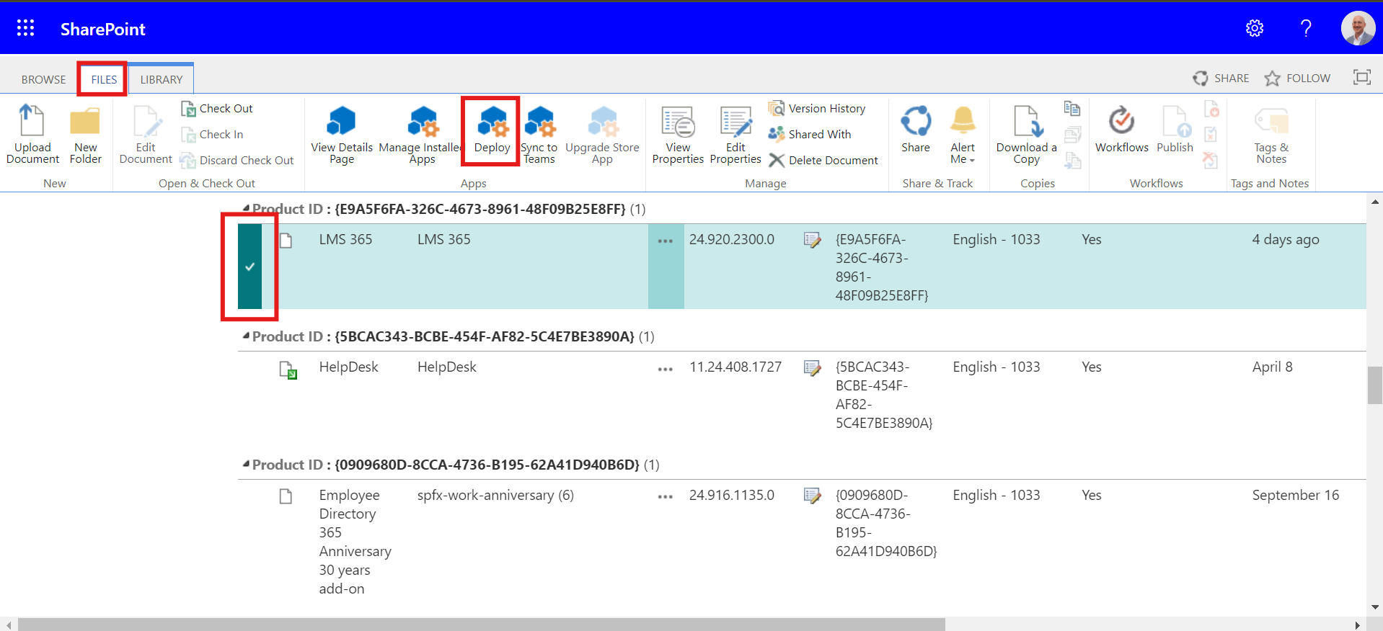Click the Employee Directory file type icon

coord(286,496)
